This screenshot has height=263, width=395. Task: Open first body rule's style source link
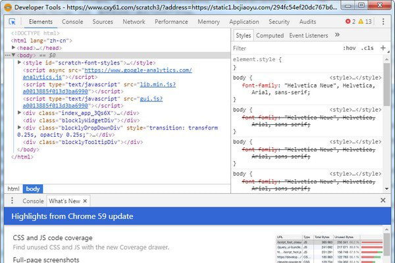coord(355,78)
